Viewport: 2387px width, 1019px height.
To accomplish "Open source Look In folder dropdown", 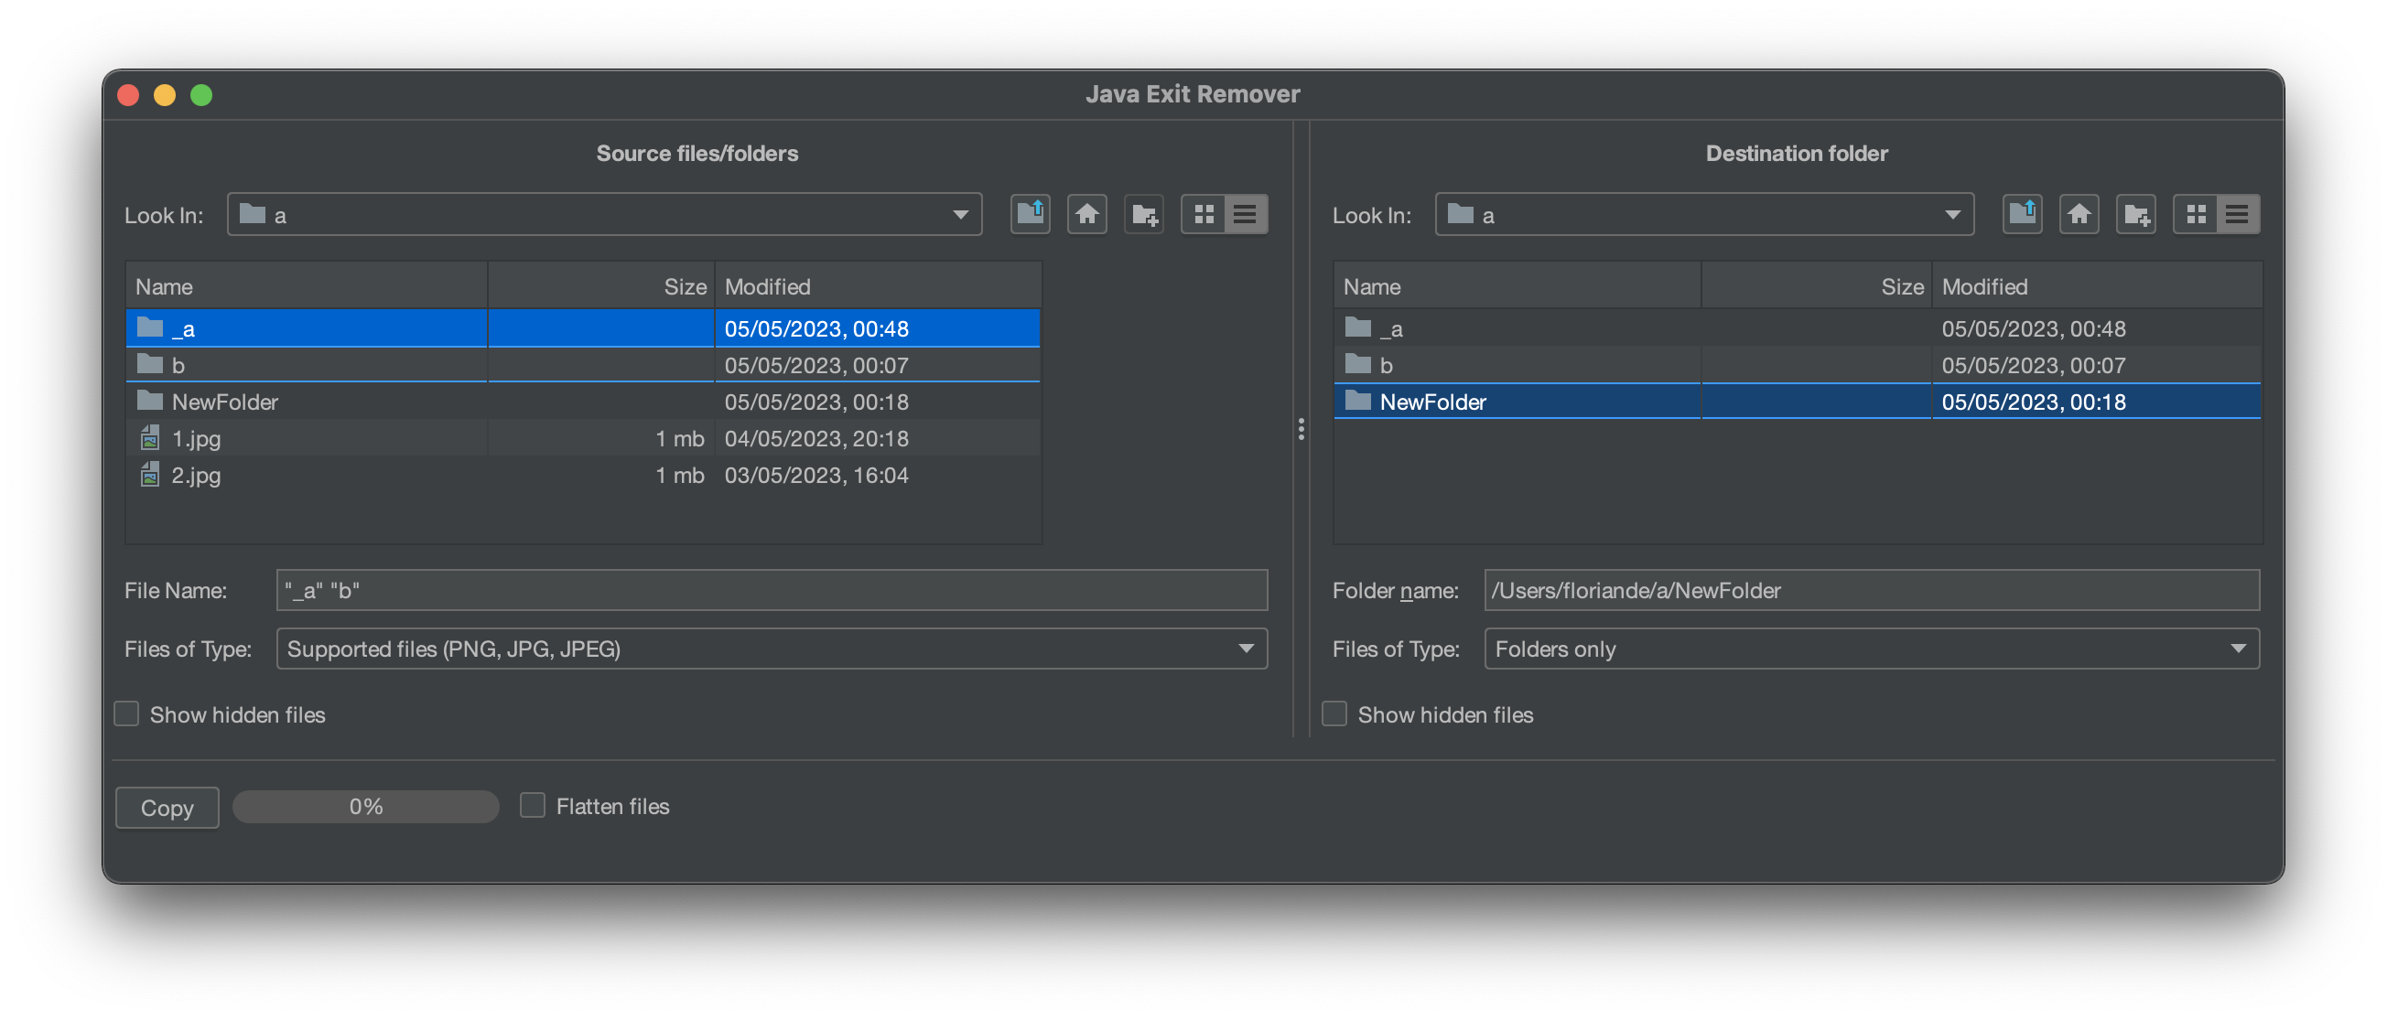I will click(960, 215).
